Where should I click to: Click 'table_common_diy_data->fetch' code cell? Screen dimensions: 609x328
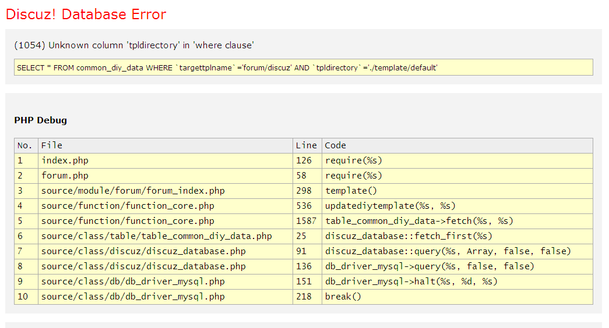[x=457, y=221]
